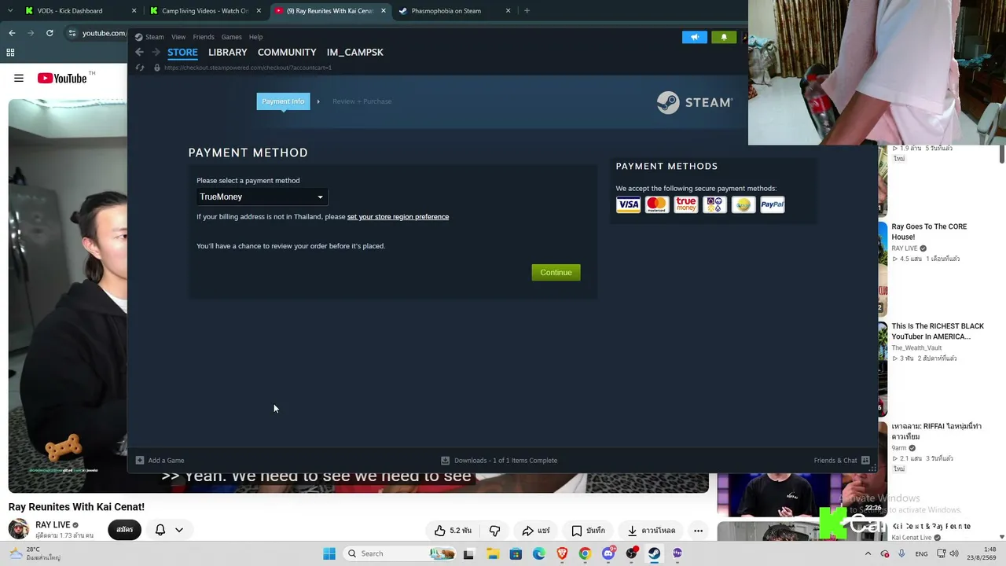Open the weather widget on taskbar

[37, 553]
